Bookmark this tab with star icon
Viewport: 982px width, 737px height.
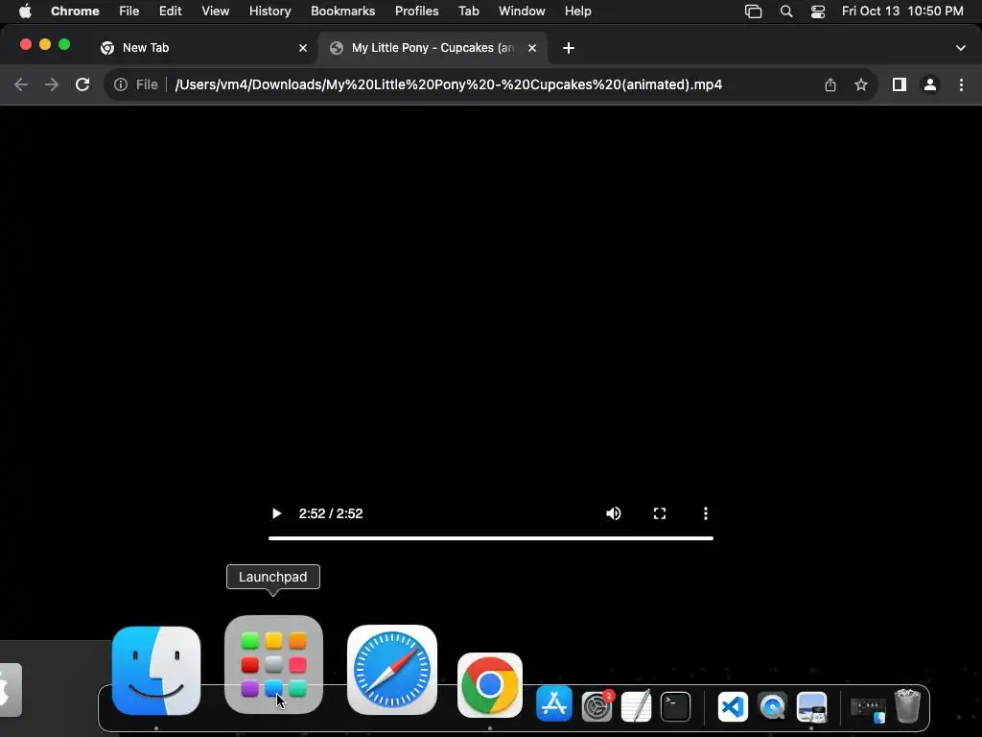coord(861,84)
